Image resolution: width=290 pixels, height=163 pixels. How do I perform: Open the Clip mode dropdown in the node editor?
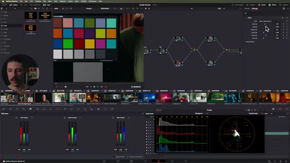point(220,9)
